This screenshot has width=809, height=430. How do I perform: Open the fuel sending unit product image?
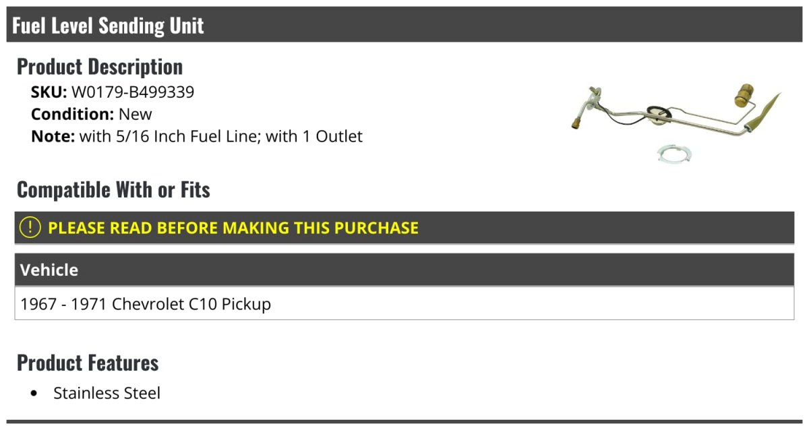coord(676,121)
